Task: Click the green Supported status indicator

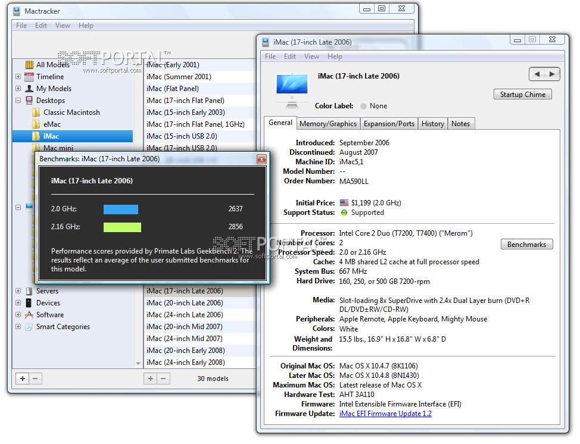Action: pyautogui.click(x=344, y=212)
